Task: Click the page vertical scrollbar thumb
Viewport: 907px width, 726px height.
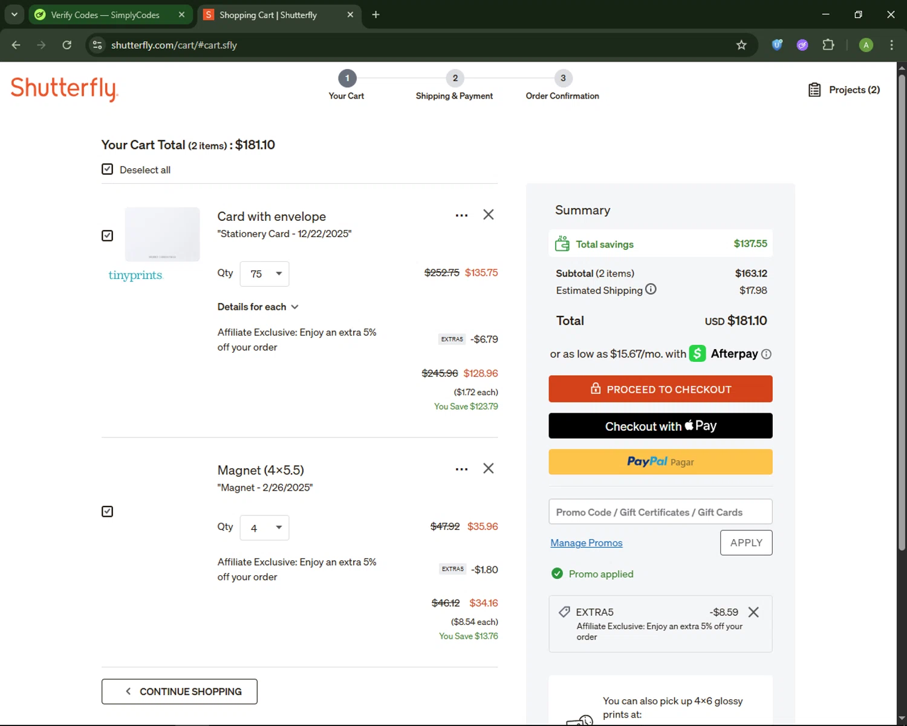Action: click(x=902, y=312)
